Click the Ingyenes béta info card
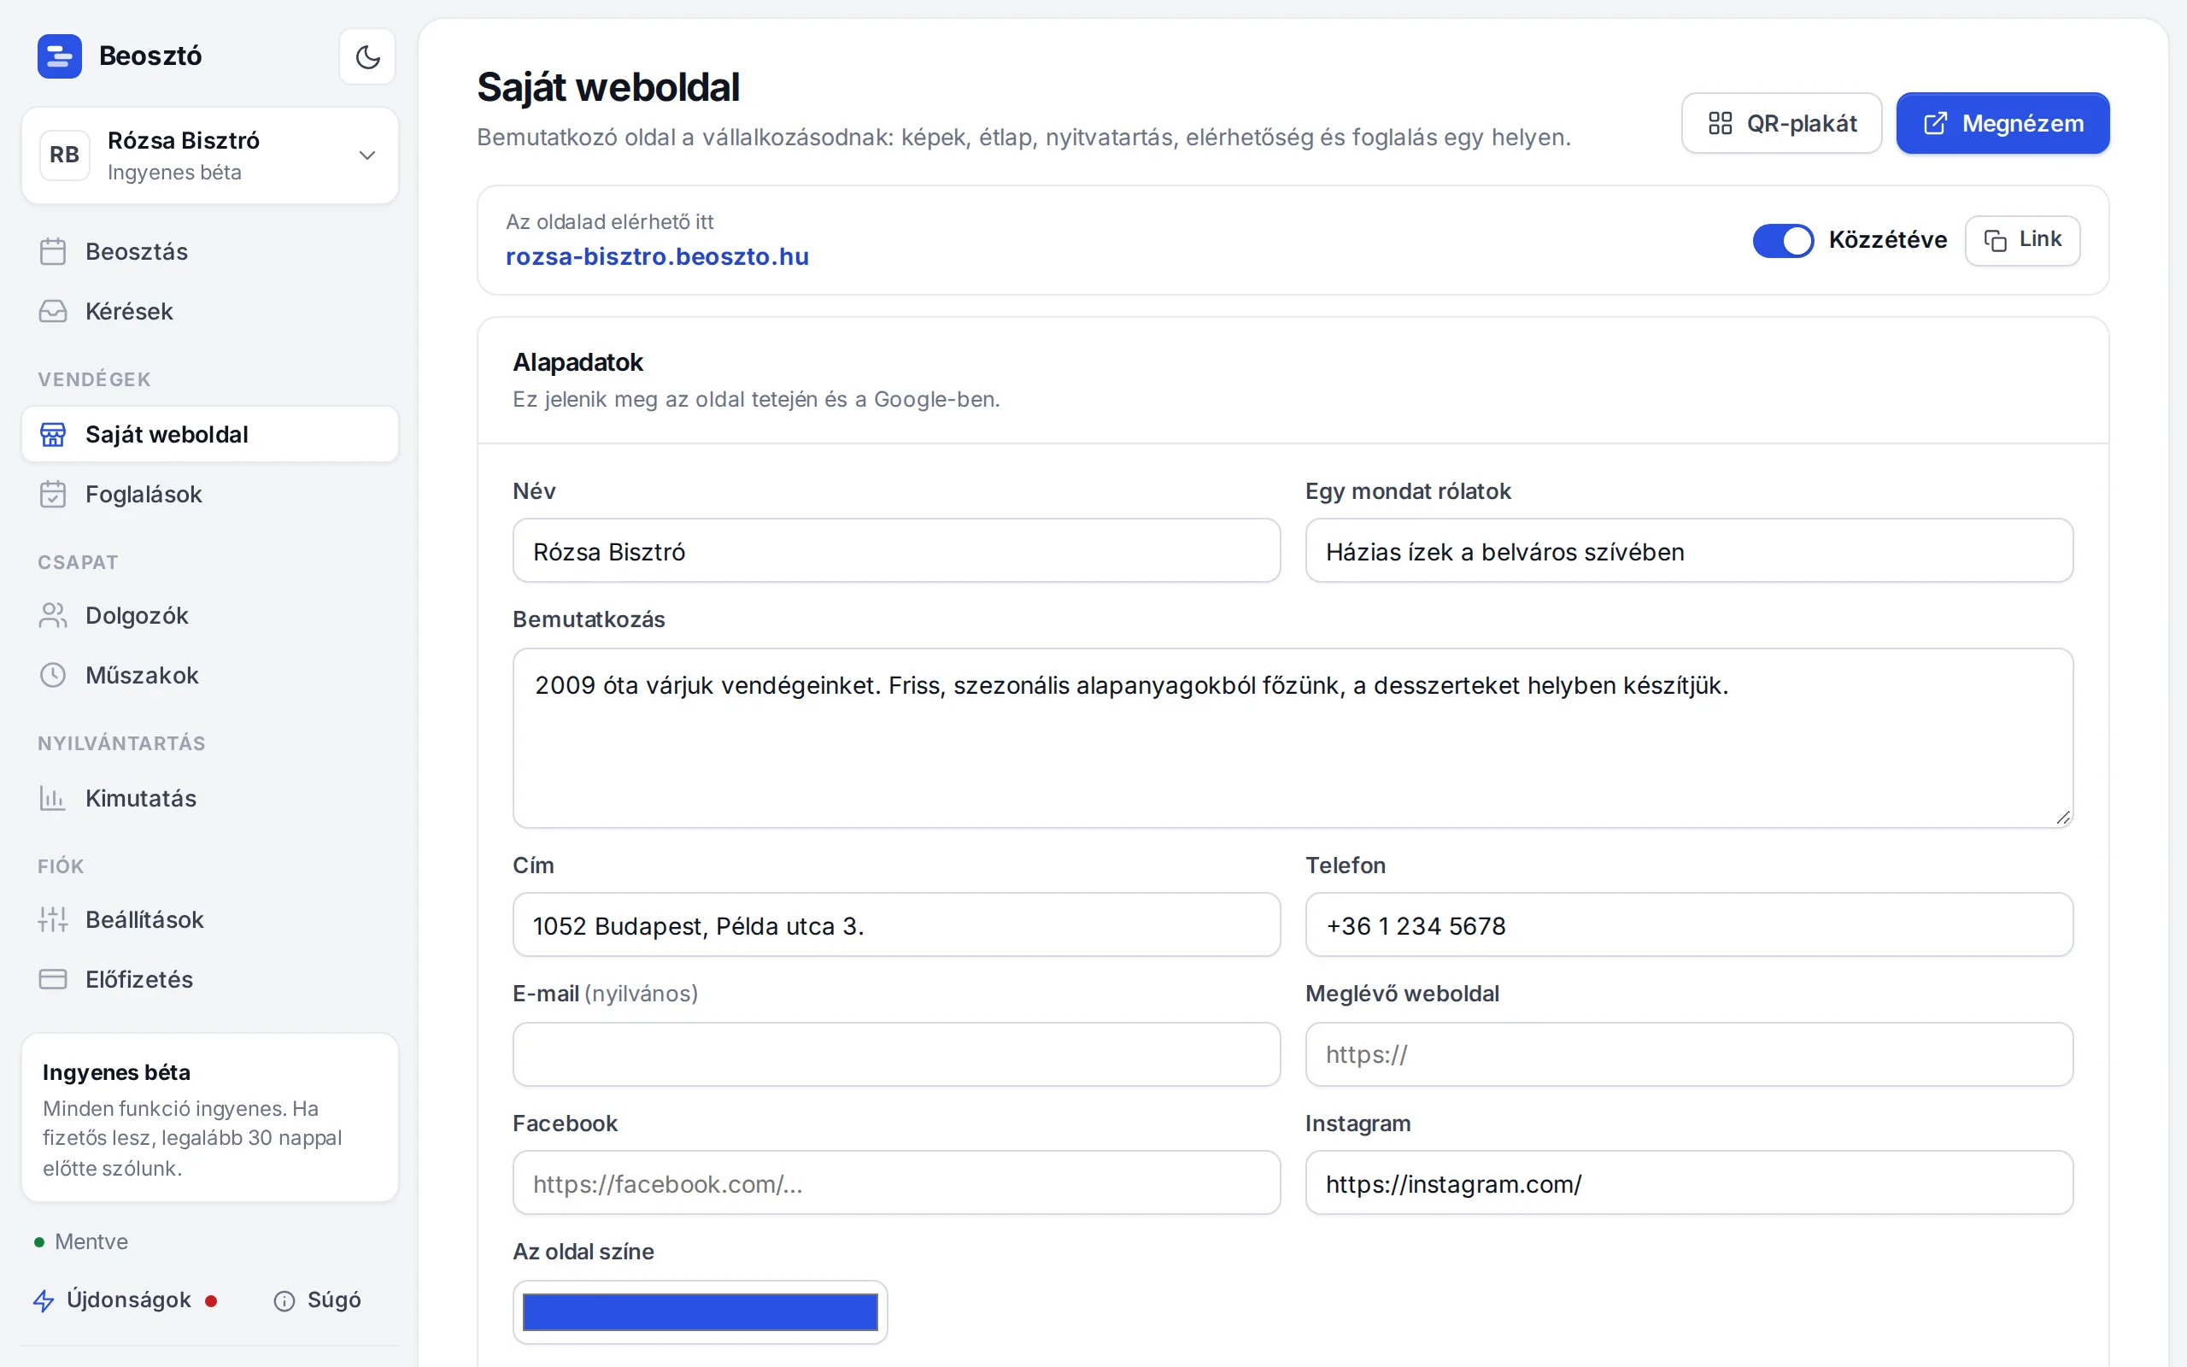 click(x=209, y=1118)
